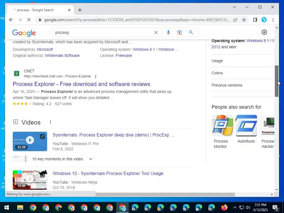284x213 pixels.
Task: Open Process Hacker related search
Action: (268, 132)
